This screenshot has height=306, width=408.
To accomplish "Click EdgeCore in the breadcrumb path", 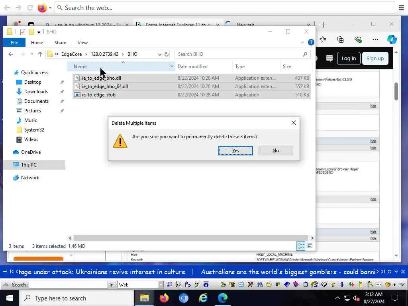I will point(71,54).
